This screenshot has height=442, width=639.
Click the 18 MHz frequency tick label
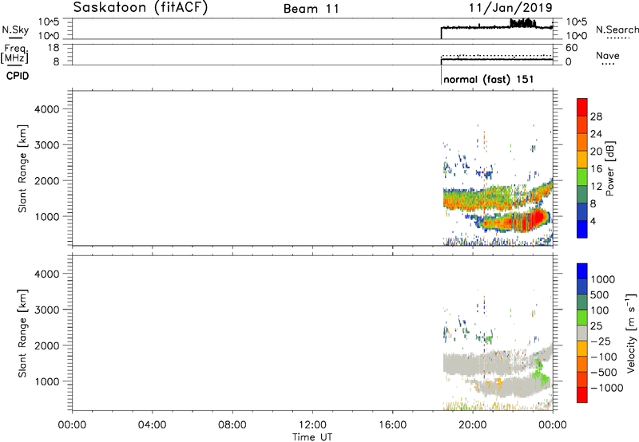54,48
